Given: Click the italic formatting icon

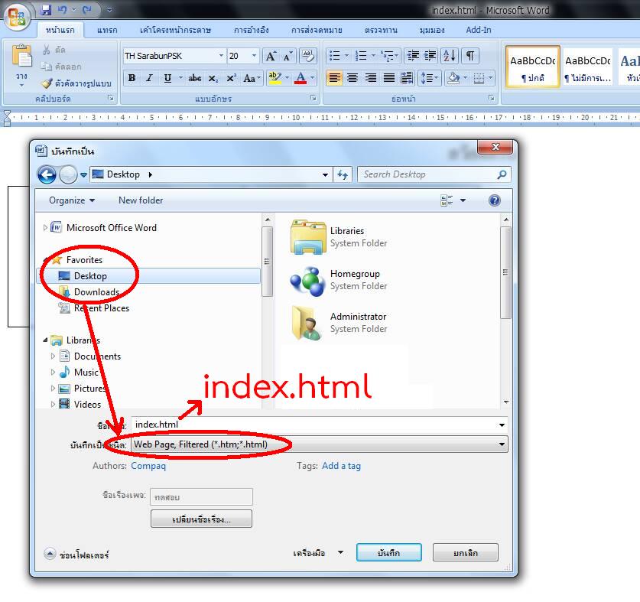Looking at the screenshot, I should click(148, 78).
